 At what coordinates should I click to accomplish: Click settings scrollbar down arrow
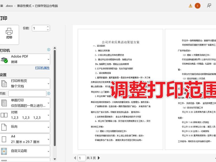55,159
